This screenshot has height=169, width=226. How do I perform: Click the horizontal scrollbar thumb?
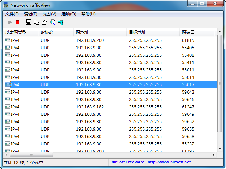pos(31,155)
